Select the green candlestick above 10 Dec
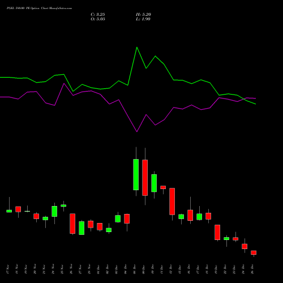 pos(154,183)
